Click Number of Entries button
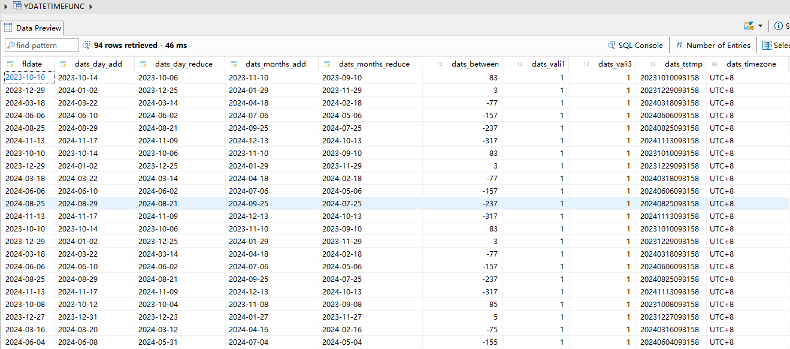 click(713, 45)
